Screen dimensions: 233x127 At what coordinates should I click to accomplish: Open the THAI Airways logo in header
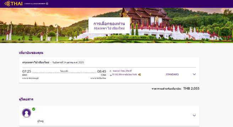[x=13, y=4]
